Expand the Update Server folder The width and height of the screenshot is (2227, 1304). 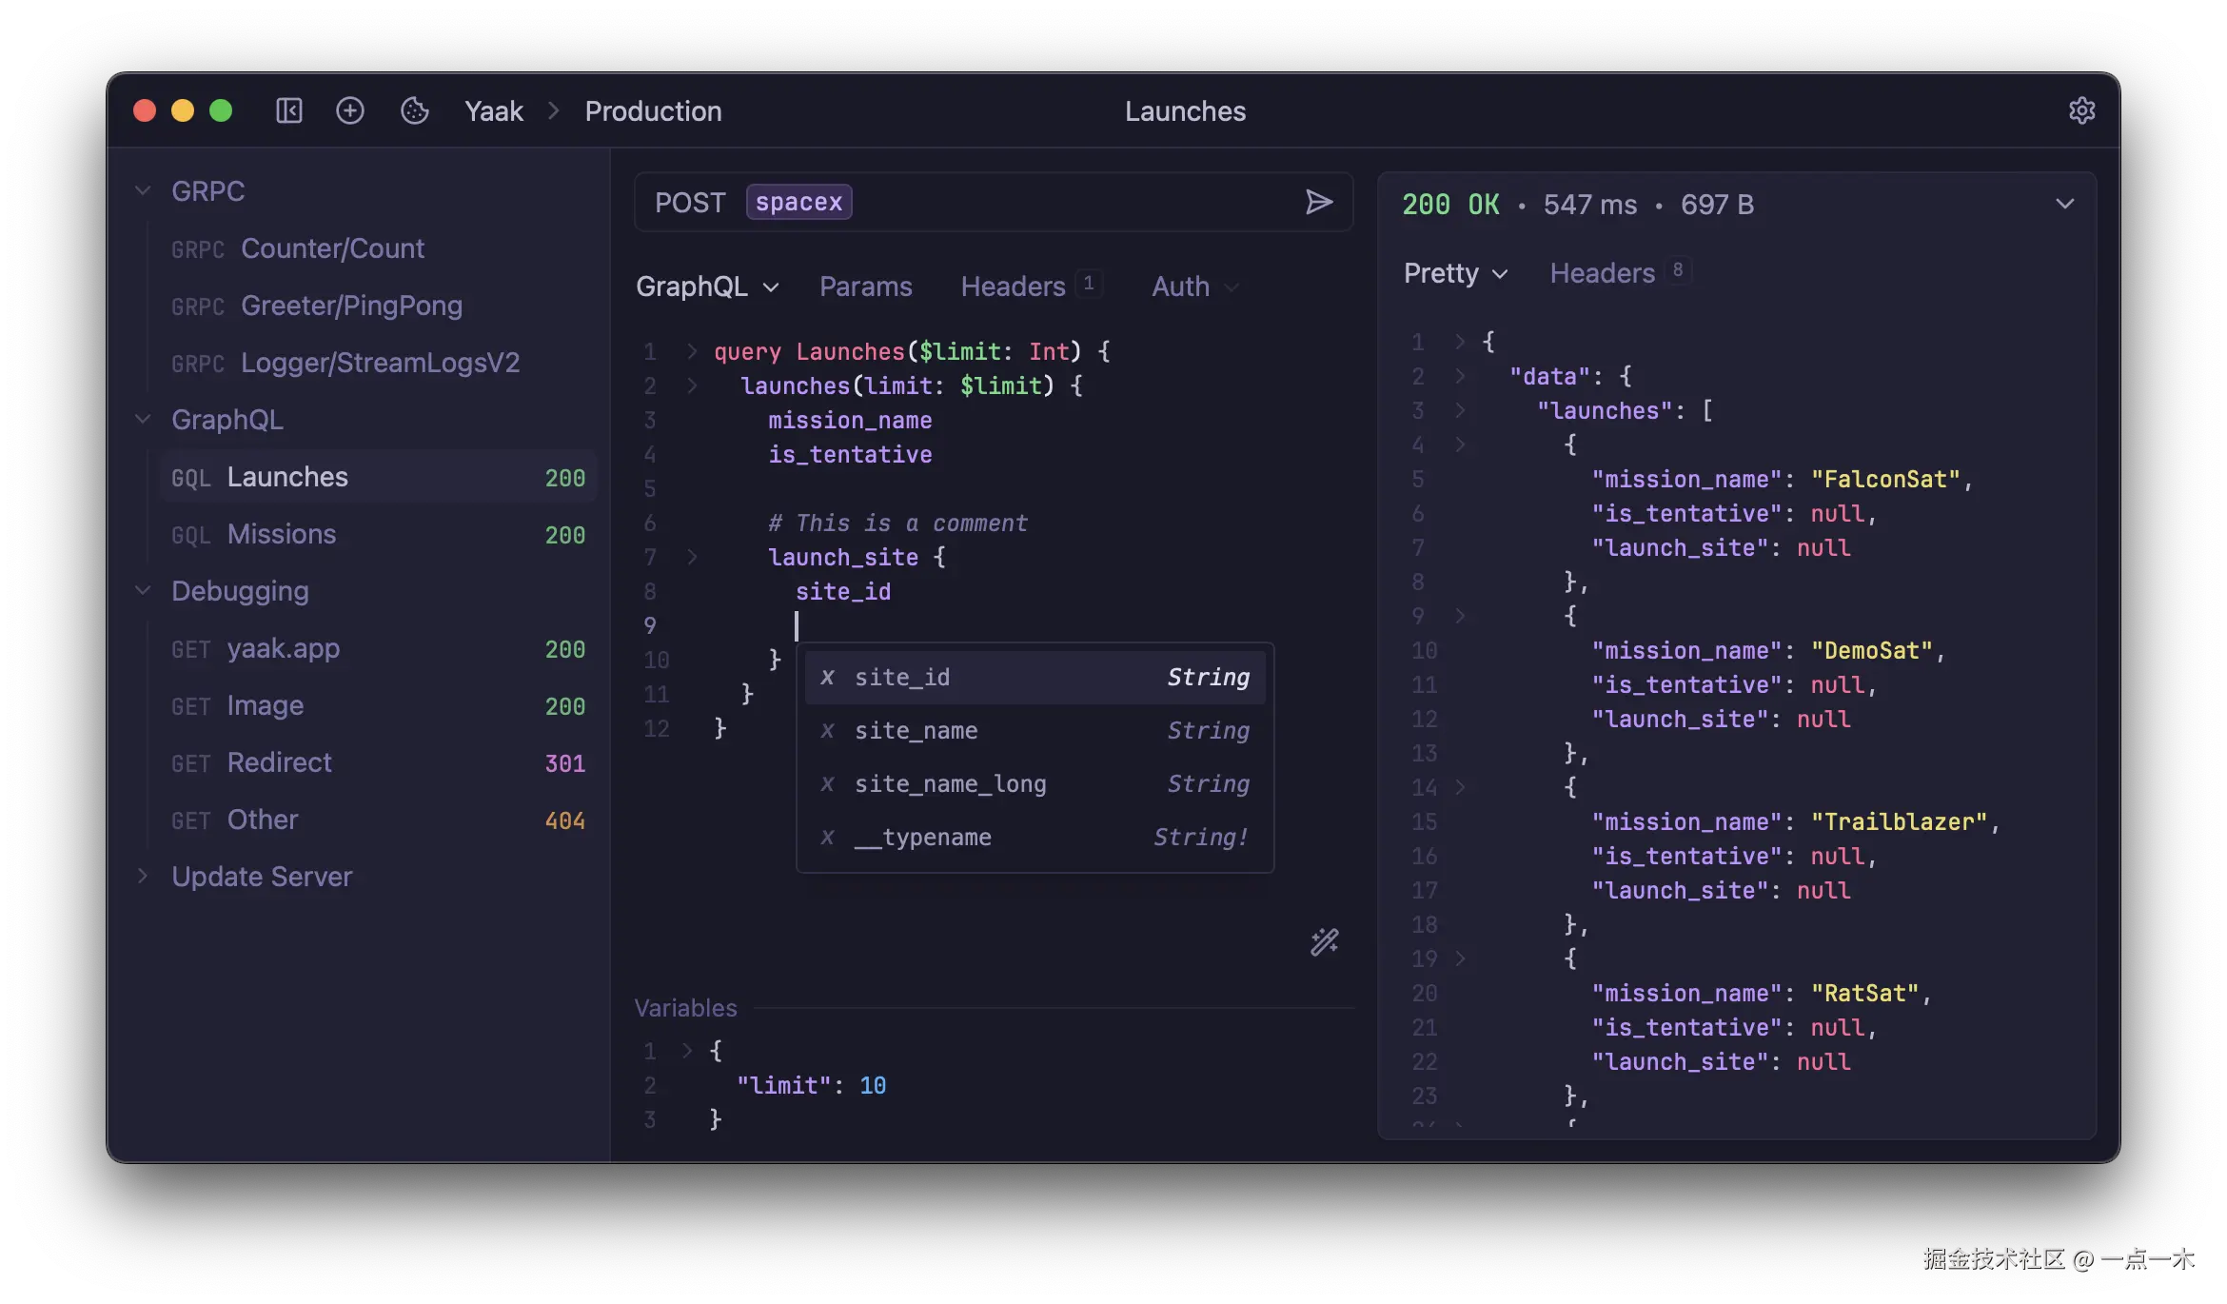click(144, 876)
